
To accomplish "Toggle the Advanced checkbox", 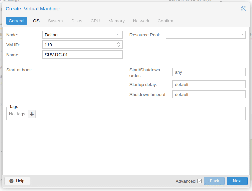I will point(199,181).
